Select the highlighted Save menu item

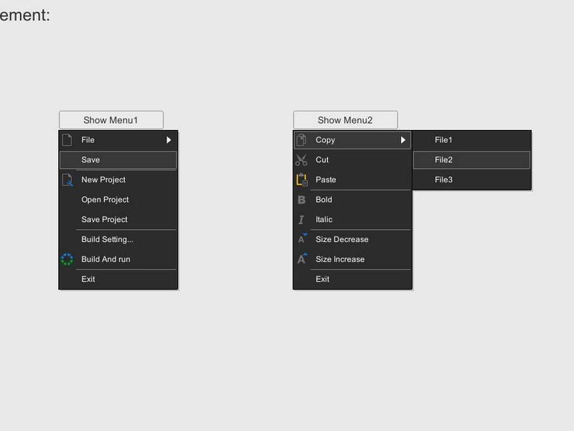pyautogui.click(x=118, y=160)
